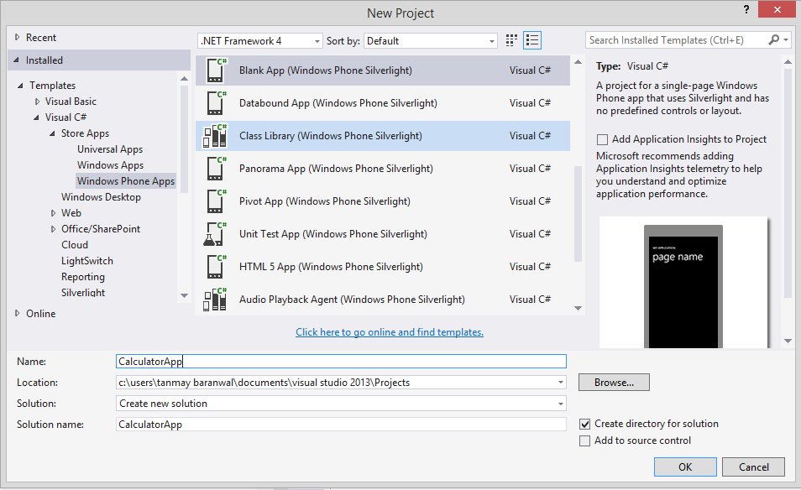Click template list scrollbar up arrow
Screen dimensions: 801x490
coord(578,62)
